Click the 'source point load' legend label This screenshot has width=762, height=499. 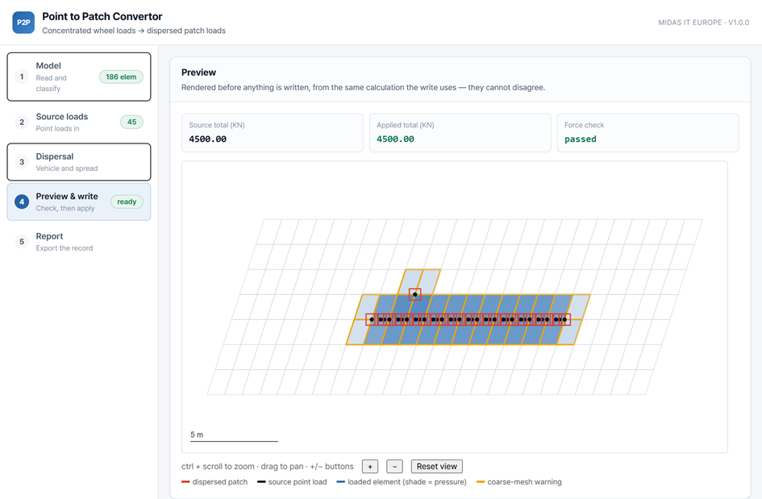298,482
